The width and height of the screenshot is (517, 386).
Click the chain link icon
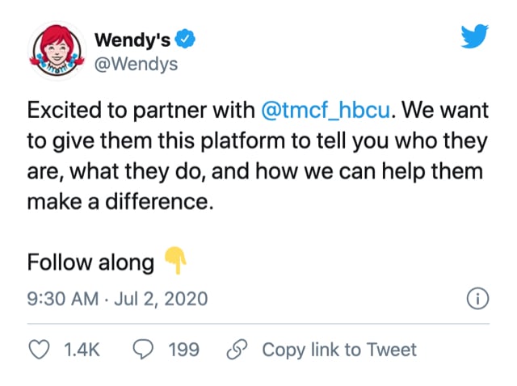coord(237,350)
